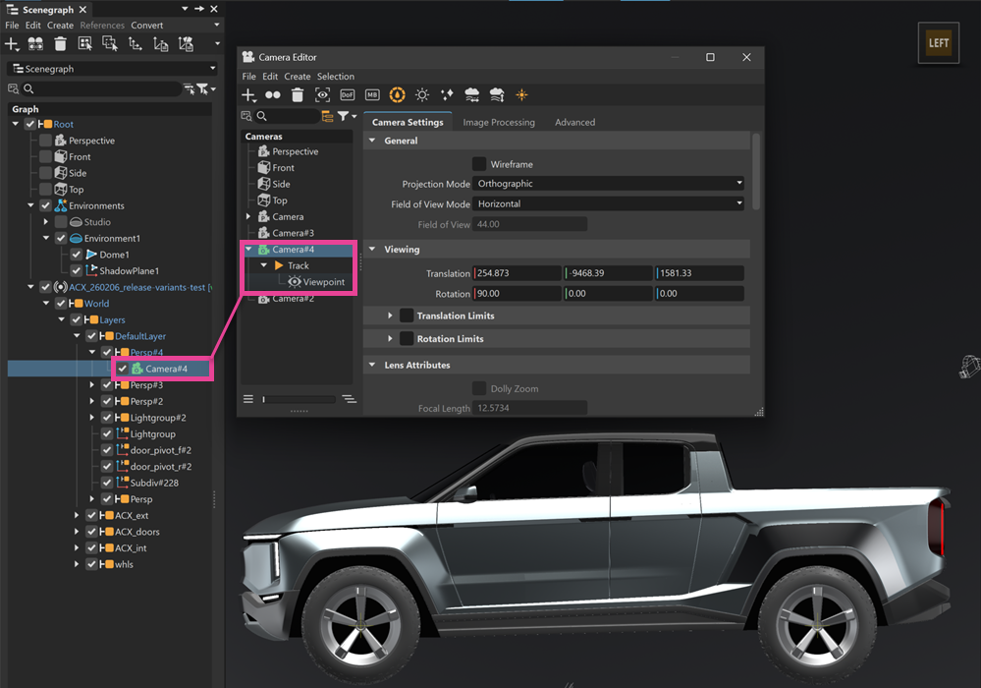Enable the Rotation Limits checkbox
This screenshot has height=688, width=981.
coord(407,339)
